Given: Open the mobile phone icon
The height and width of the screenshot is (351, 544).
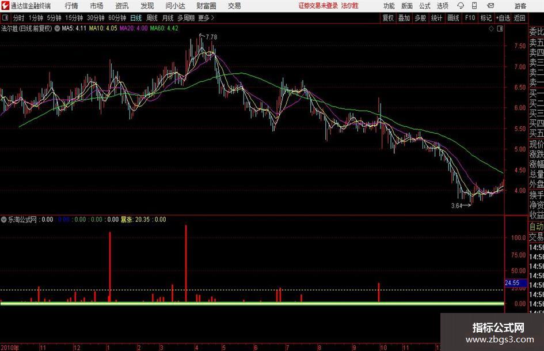Looking at the screenshot, I should (x=474, y=6).
